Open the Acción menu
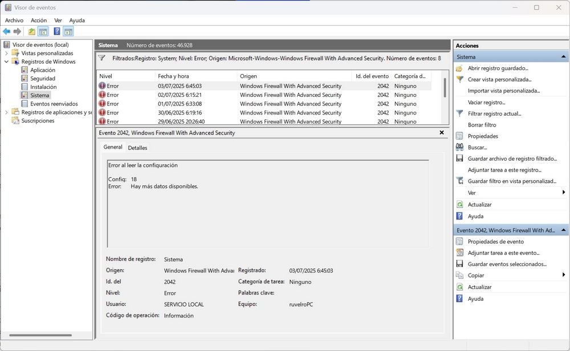The height and width of the screenshot is (351, 570). pyautogui.click(x=38, y=20)
